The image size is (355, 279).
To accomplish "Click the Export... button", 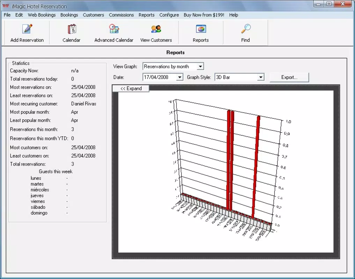I will [289, 77].
